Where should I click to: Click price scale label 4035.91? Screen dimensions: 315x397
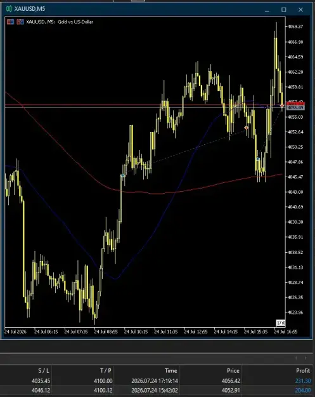pyautogui.click(x=295, y=237)
